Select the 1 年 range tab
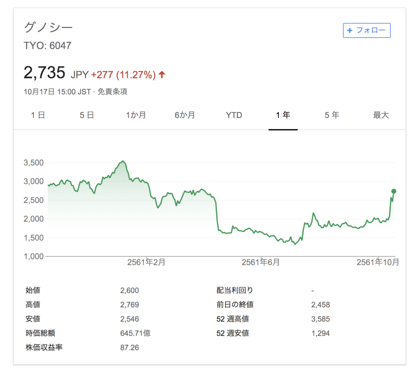Image resolution: width=418 pixels, height=375 pixels. coord(283,115)
